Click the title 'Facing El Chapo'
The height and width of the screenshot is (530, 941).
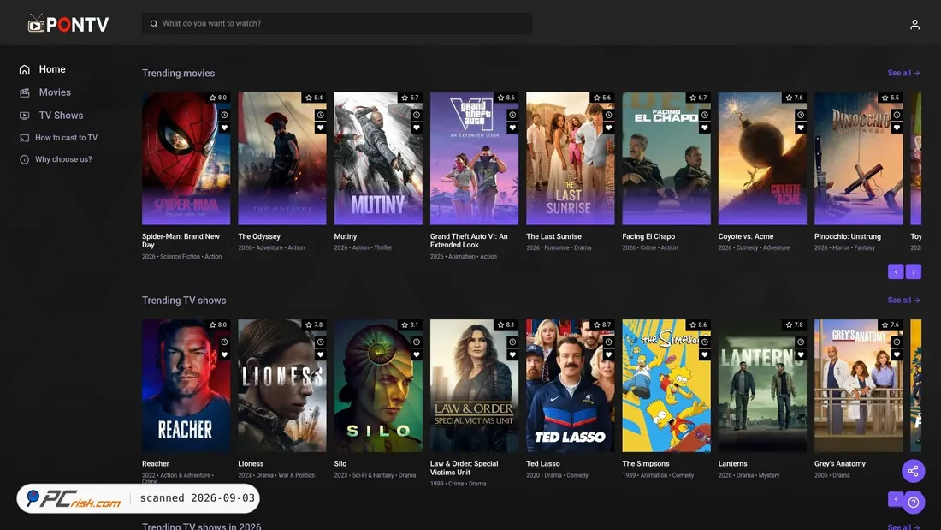click(648, 237)
